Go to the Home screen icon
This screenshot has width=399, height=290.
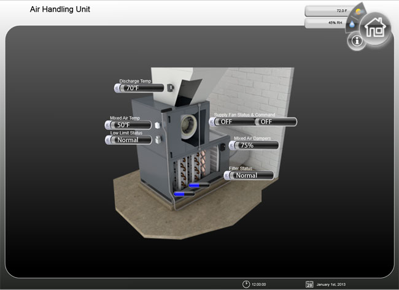click(x=375, y=28)
